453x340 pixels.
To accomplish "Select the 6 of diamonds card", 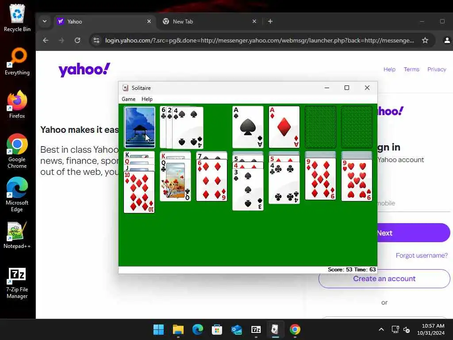I will coord(212,181).
